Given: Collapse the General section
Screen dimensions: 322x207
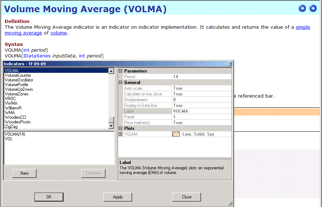Looking at the screenshot, I should (121, 83).
